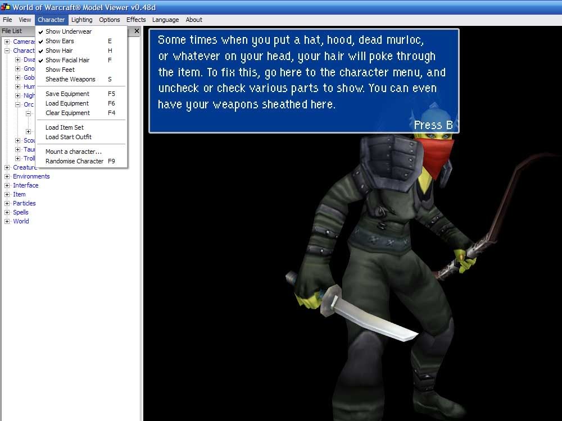Expand the Dwarf subfolder node

click(x=17, y=60)
